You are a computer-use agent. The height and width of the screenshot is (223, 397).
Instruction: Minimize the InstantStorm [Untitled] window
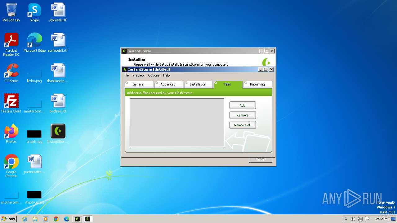click(261, 69)
